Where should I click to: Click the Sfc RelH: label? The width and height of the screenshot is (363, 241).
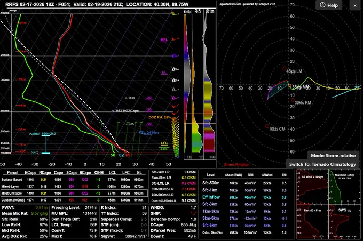[x=11, y=219]
